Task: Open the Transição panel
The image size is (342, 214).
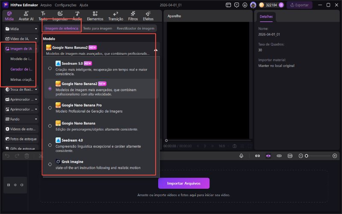Action: click(x=115, y=16)
